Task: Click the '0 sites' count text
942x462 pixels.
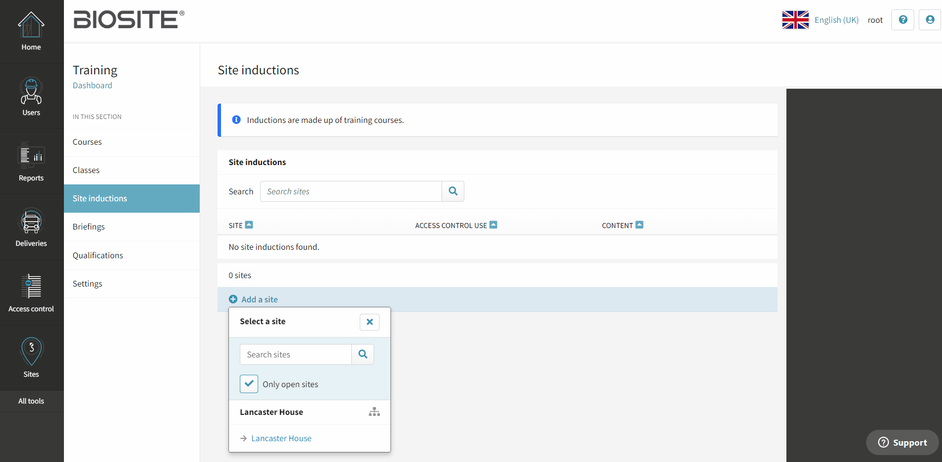Action: point(240,275)
